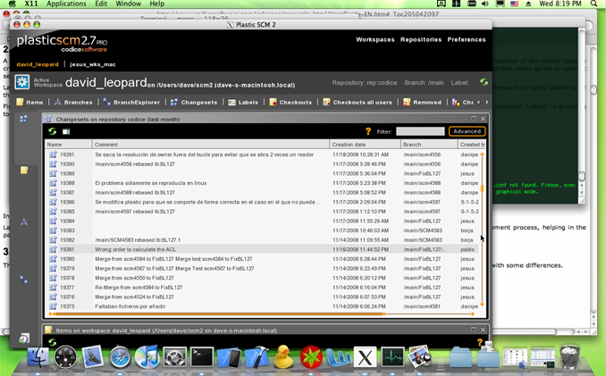Click the left sidebar branch explorer icon
Screen dimensions: 606x376
(x=24, y=280)
